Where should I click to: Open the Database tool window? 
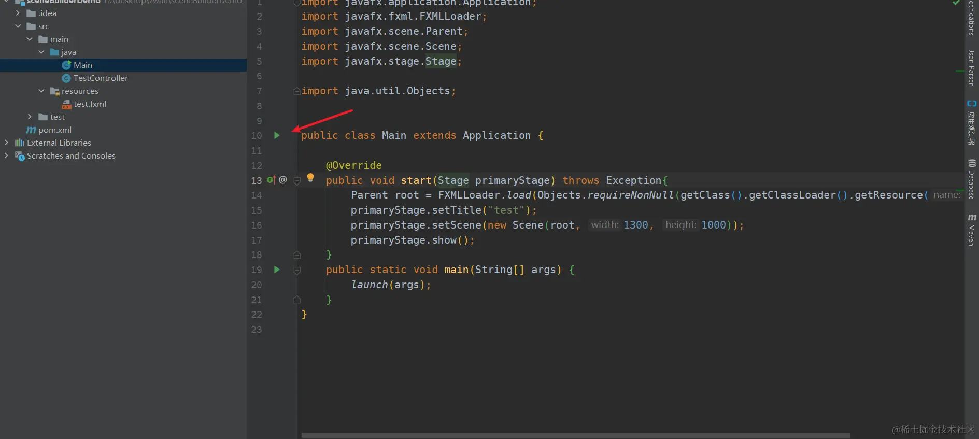pos(972,179)
